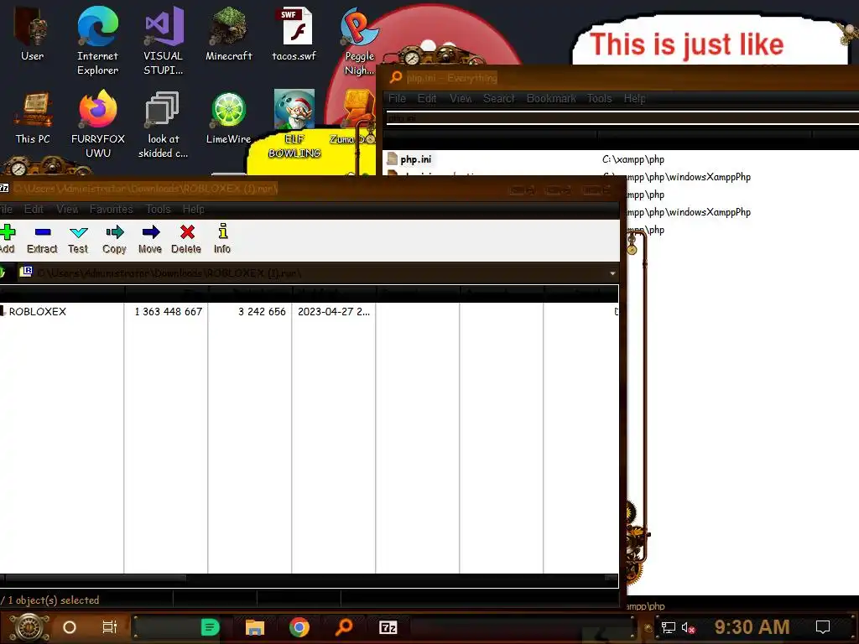Image resolution: width=859 pixels, height=644 pixels.
Task: Open the network tray icon
Action: coord(669,627)
